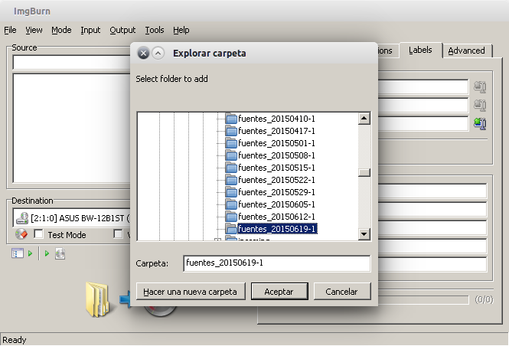
Task: Click the middle gray label copy icon
Action: (x=480, y=105)
